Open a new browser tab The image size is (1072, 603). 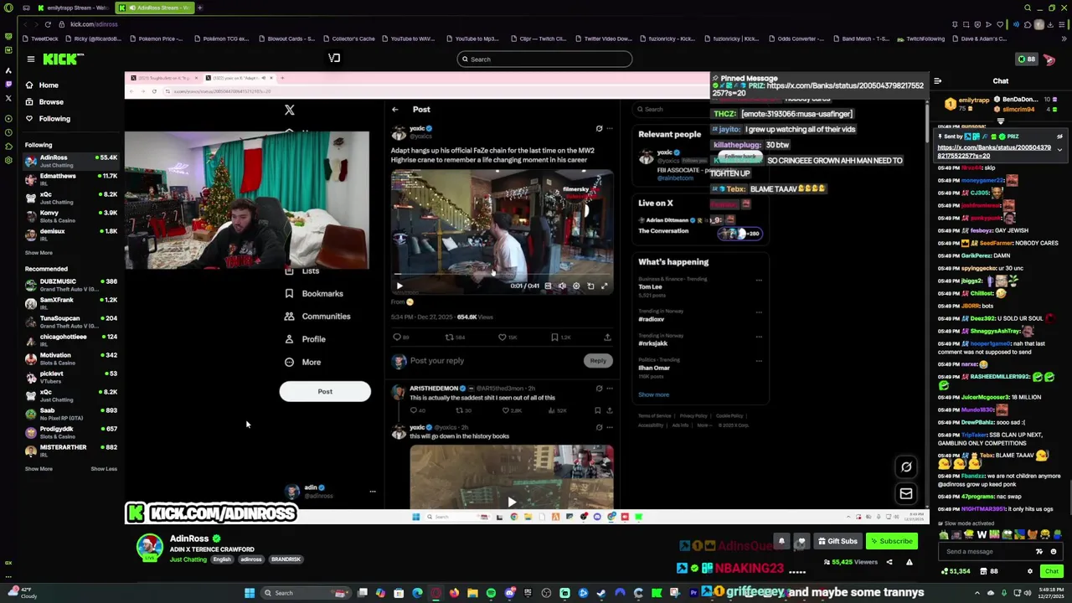coord(199,8)
